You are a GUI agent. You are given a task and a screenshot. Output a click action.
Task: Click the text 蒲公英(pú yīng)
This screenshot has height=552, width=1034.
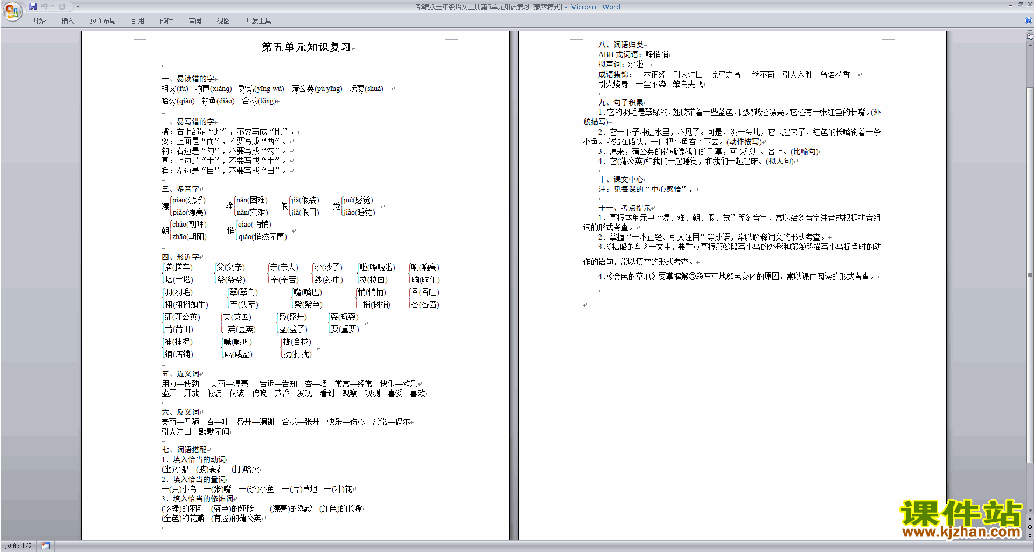[x=317, y=88]
